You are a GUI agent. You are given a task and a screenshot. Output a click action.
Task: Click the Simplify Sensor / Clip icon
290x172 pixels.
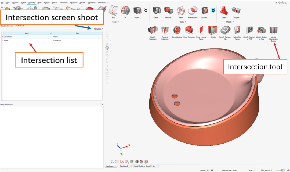coord(225,30)
